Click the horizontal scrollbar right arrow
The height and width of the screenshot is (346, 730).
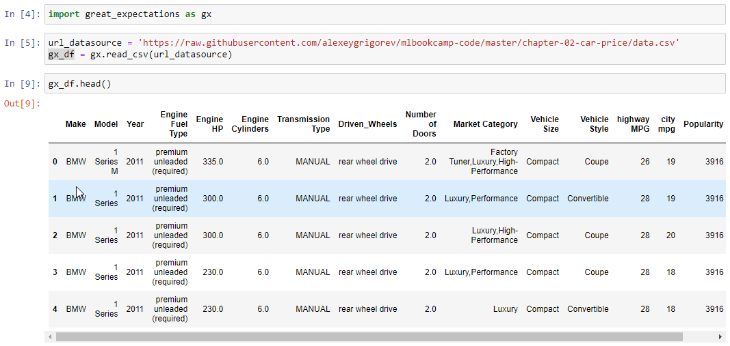pyautogui.click(x=720, y=337)
